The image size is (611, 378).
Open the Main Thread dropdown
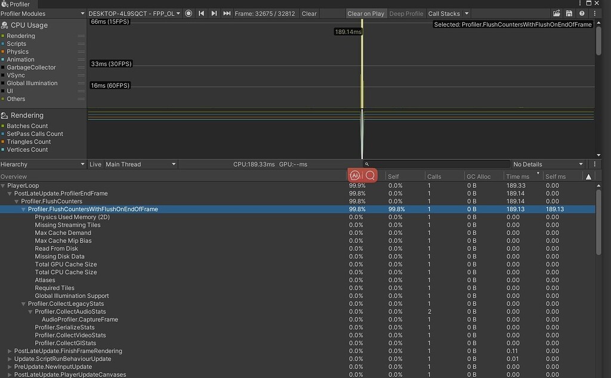[x=141, y=164]
